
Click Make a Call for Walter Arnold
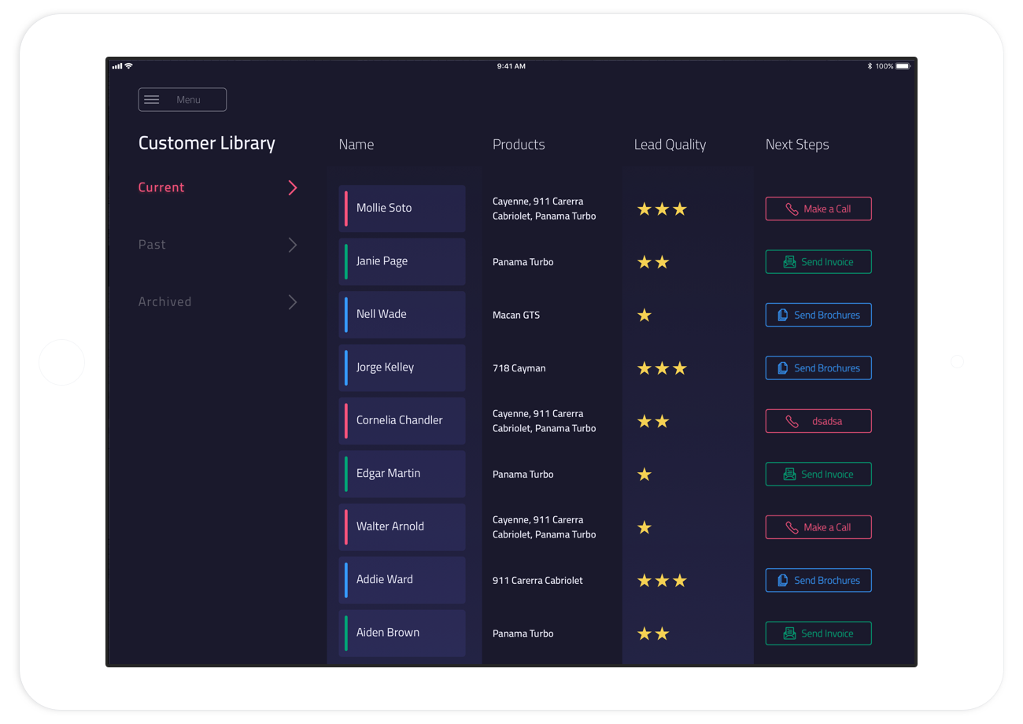point(818,527)
